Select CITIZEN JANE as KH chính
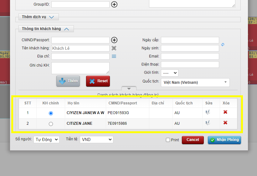Screen dimensions: 257x176 51,124
